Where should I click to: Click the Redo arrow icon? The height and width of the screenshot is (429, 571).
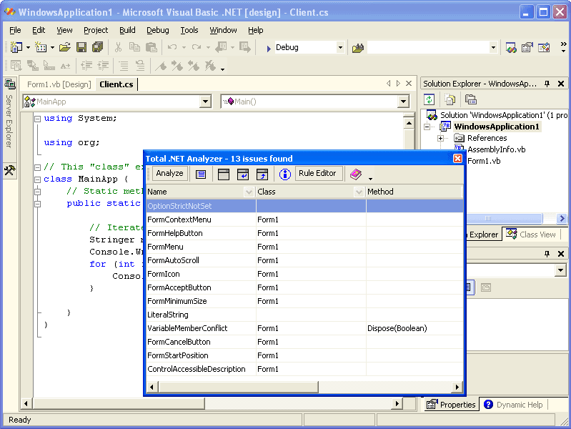click(197, 47)
